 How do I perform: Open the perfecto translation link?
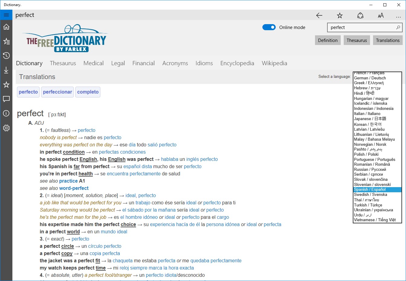[x=28, y=92]
